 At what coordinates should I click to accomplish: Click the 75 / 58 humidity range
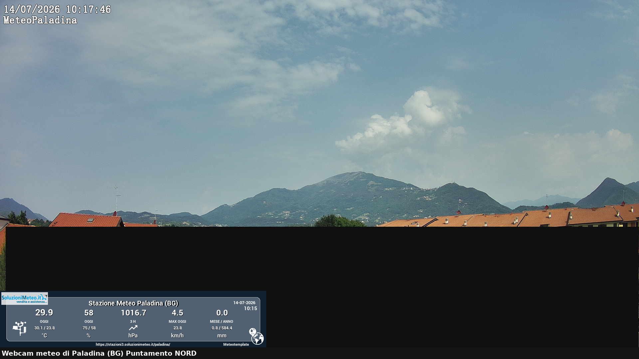pos(89,328)
